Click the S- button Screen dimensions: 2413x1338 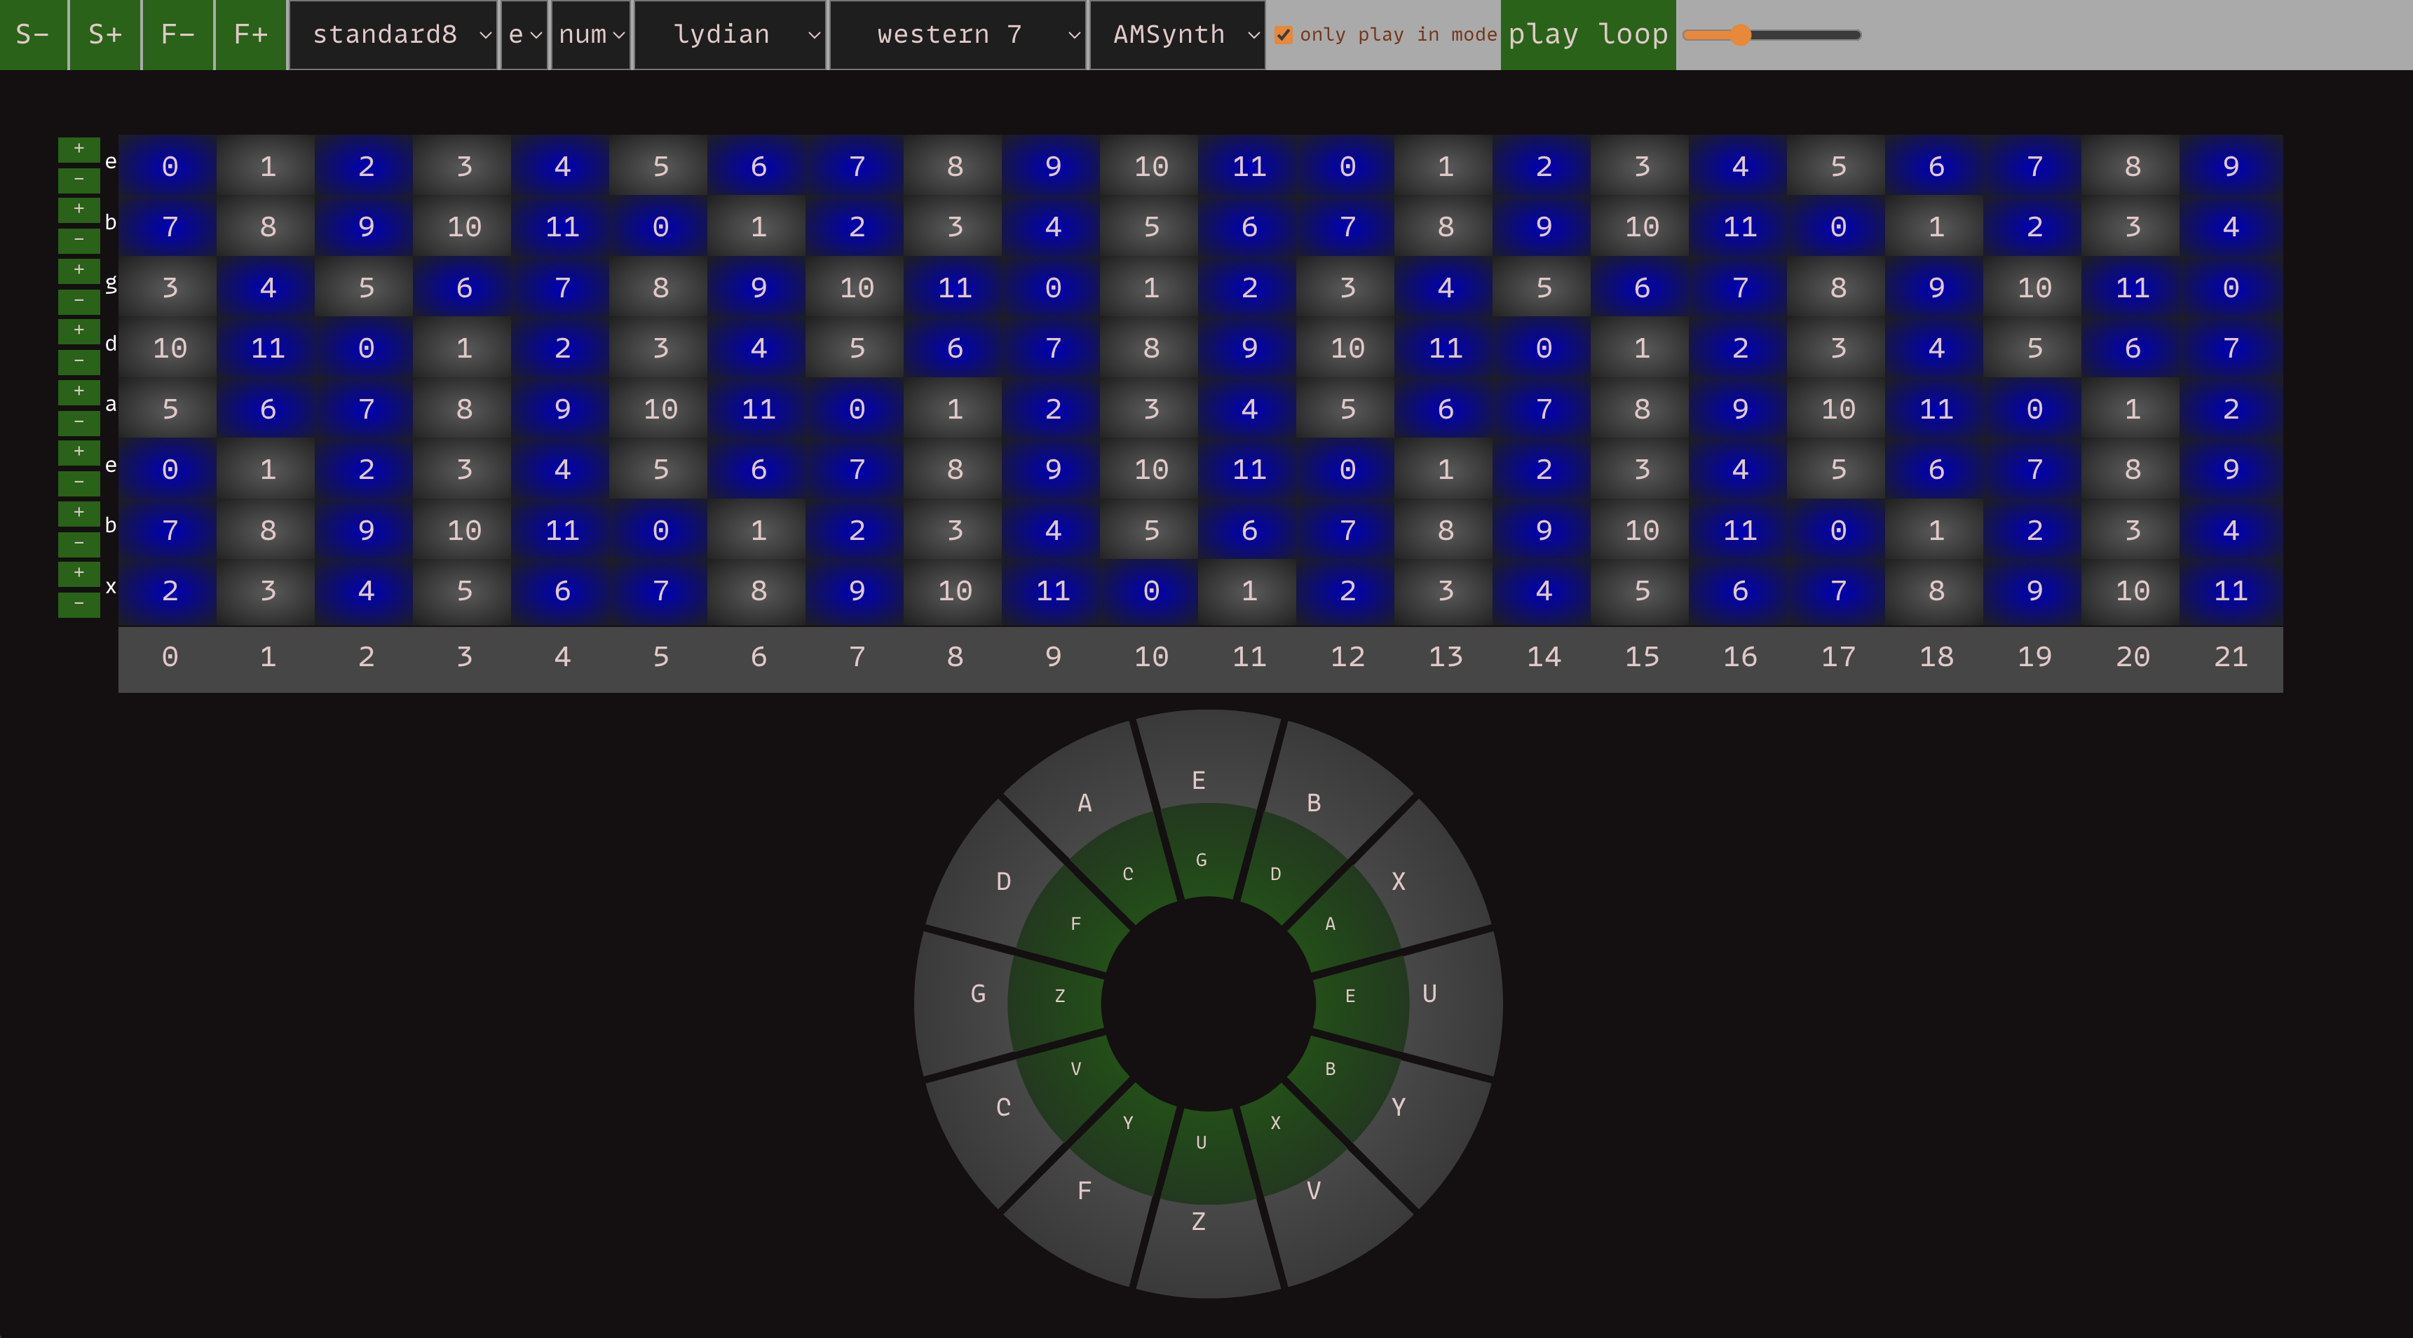(33, 34)
